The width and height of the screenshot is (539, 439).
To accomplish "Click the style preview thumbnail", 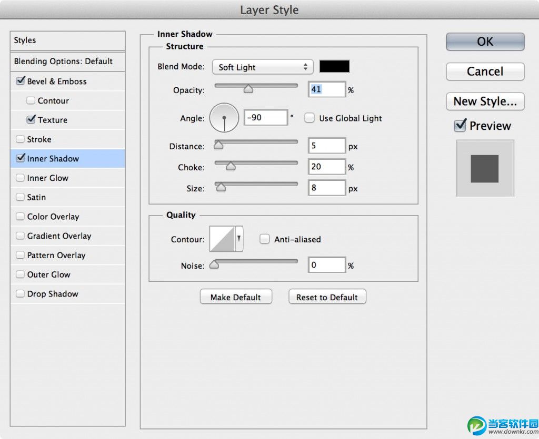I will 485,168.
